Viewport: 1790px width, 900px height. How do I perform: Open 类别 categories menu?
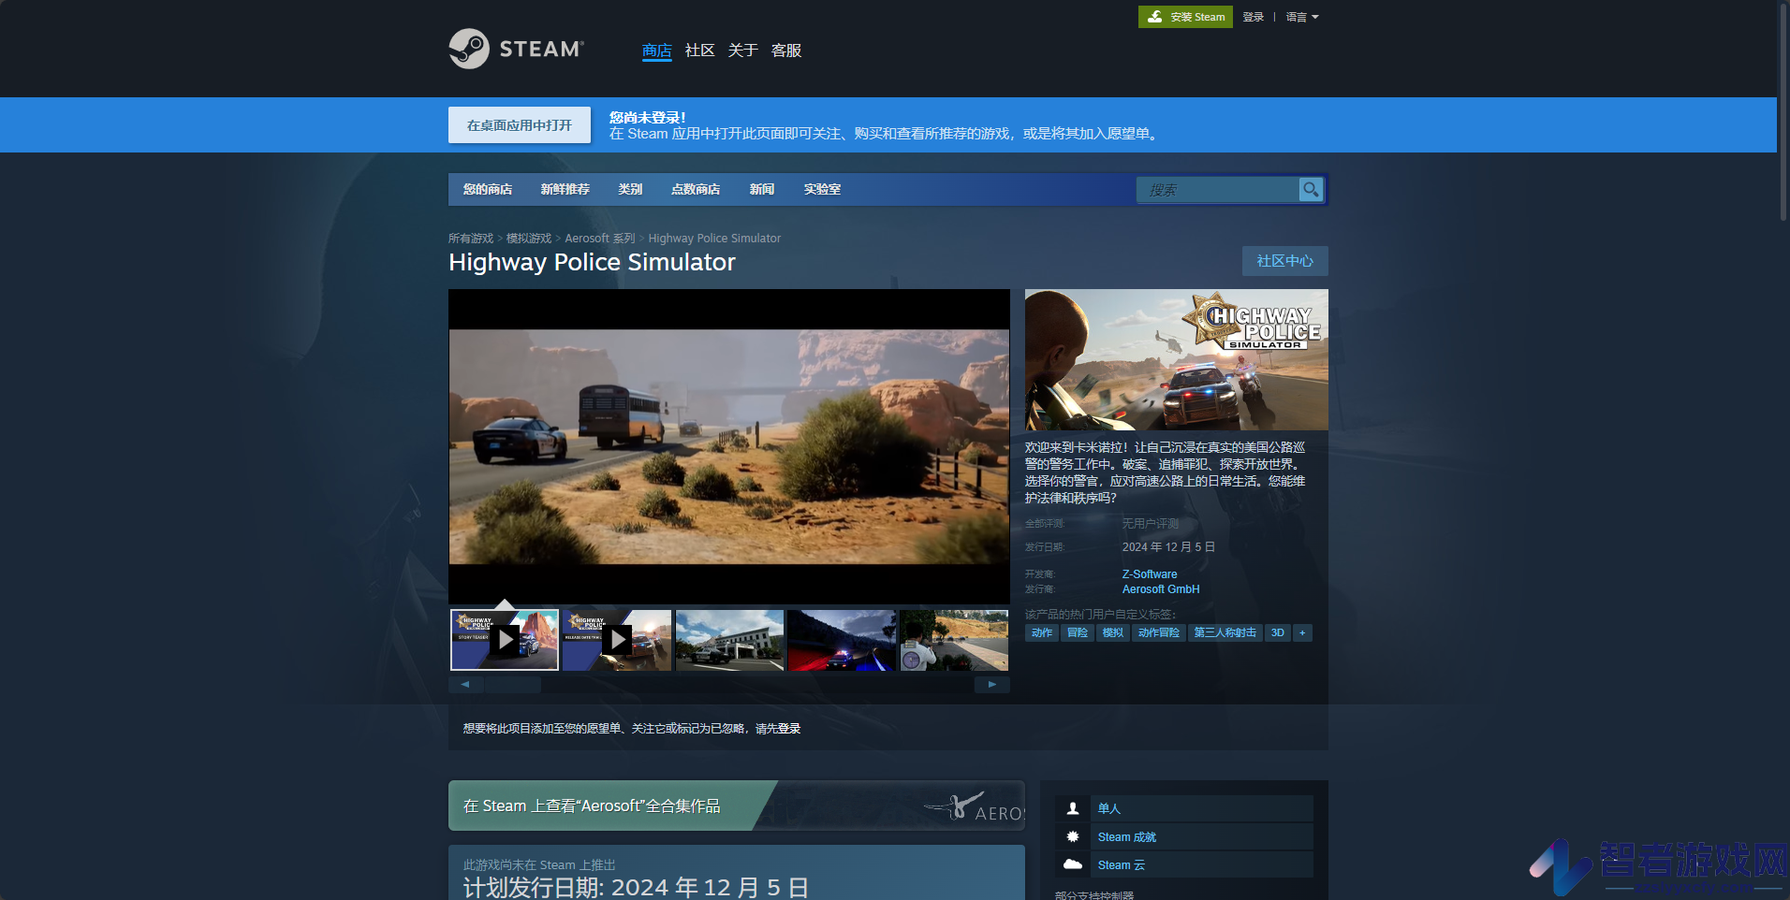pos(631,189)
